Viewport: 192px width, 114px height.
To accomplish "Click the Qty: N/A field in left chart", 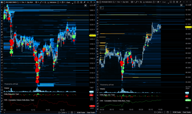I will click(x=30, y=2).
